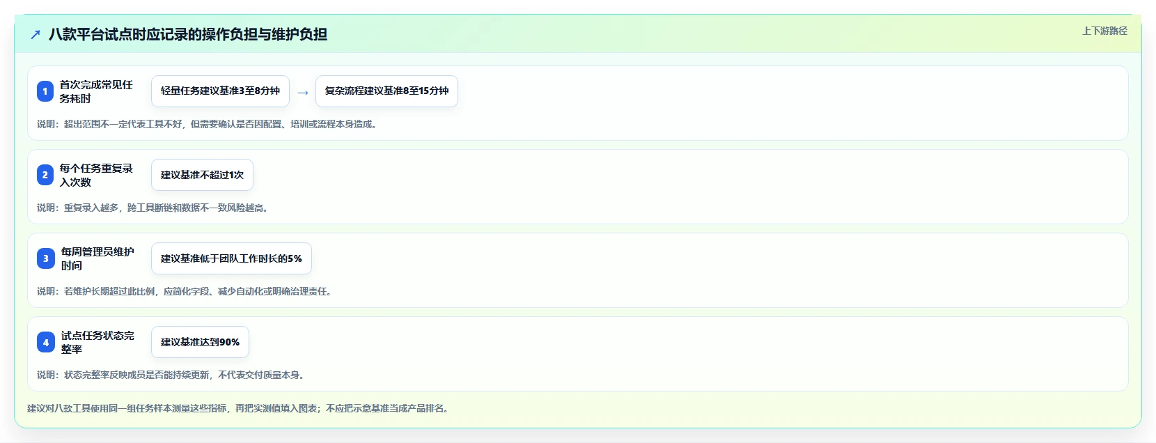The height and width of the screenshot is (443, 1156).
Task: Click the 复杂流程建议基准8至15分钟 chip
Action: click(386, 91)
